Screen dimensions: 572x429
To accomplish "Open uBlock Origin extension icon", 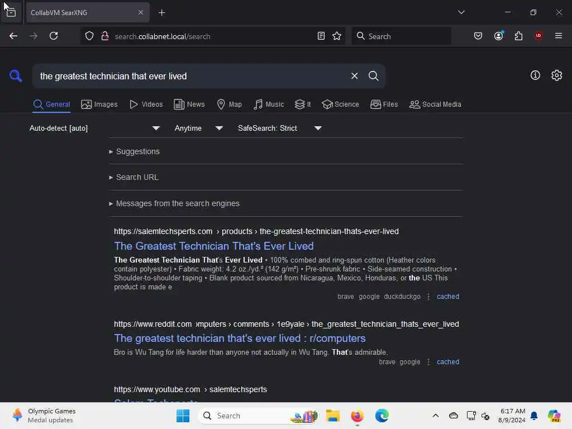I will pos(538,36).
